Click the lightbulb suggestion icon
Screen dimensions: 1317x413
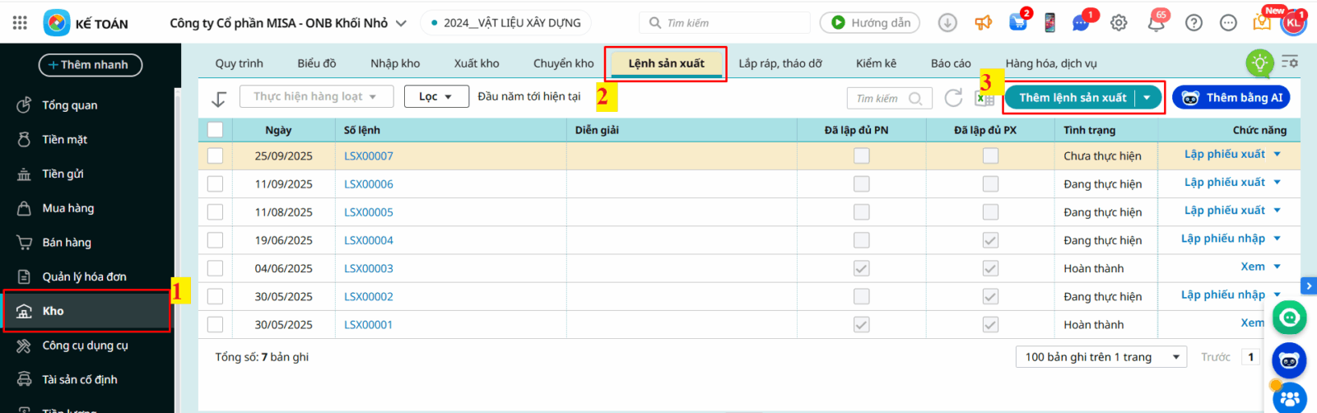pyautogui.click(x=1259, y=63)
